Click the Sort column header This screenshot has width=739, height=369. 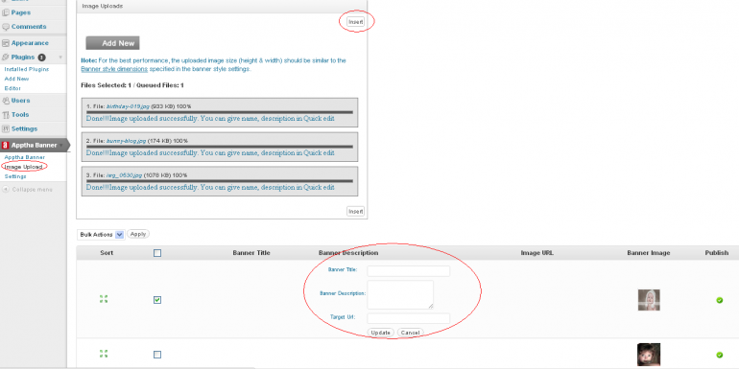tap(107, 253)
